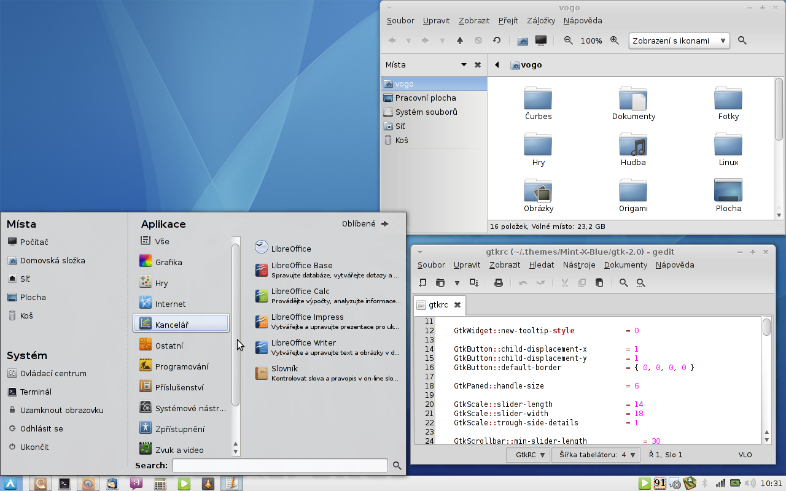Paste clipboard contents in gedit
The height and width of the screenshot is (491, 786).
(x=599, y=282)
